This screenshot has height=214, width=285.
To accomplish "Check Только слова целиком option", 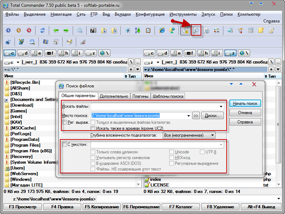I will tap(93, 152).
